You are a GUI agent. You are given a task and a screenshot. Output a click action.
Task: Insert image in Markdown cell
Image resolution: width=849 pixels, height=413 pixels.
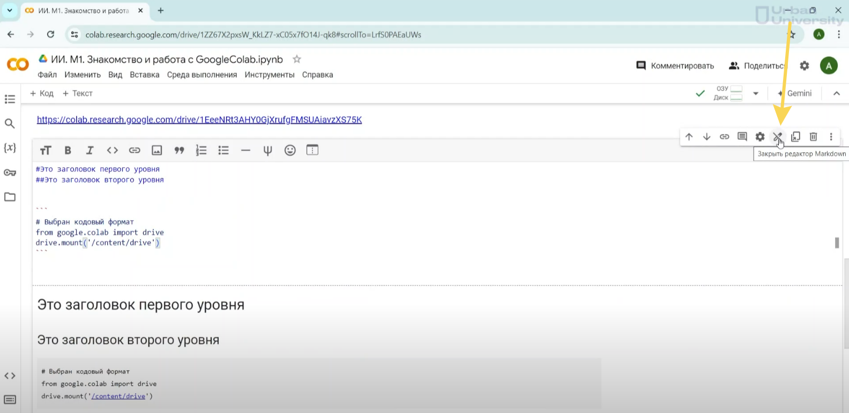(157, 151)
